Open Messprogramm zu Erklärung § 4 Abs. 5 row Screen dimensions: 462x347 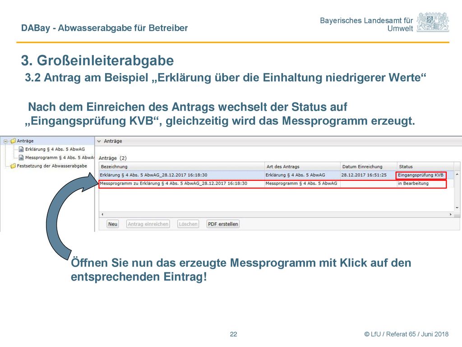(x=273, y=184)
